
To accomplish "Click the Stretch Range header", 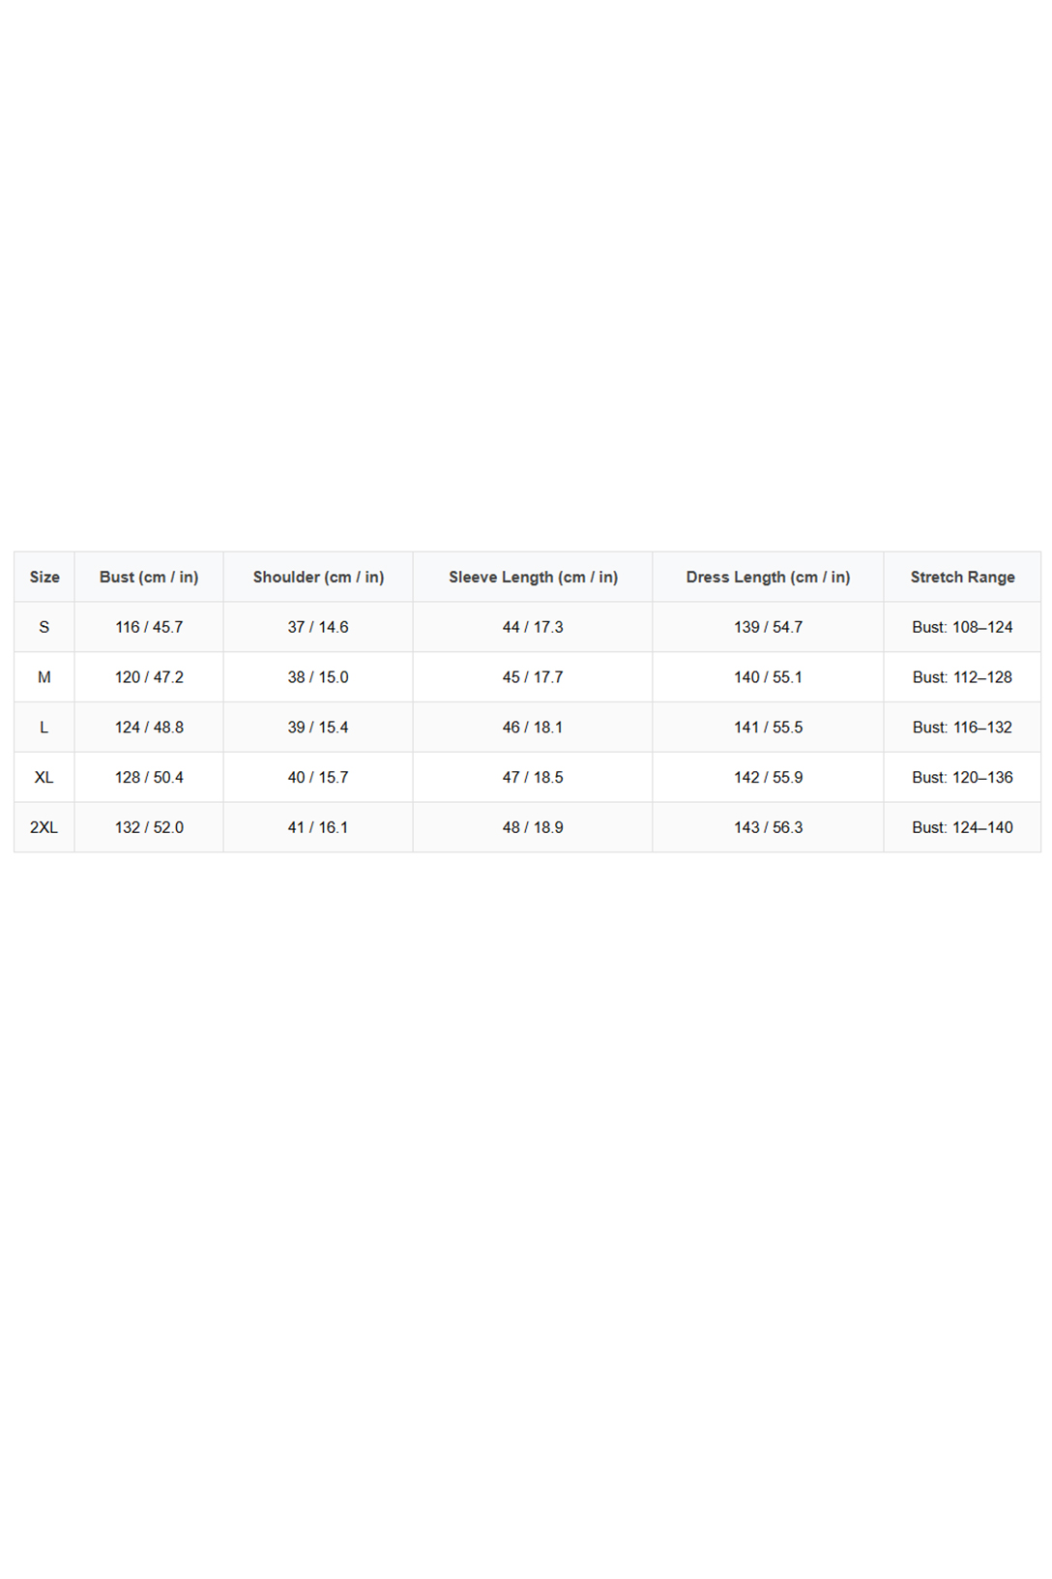I will pyautogui.click(x=962, y=577).
